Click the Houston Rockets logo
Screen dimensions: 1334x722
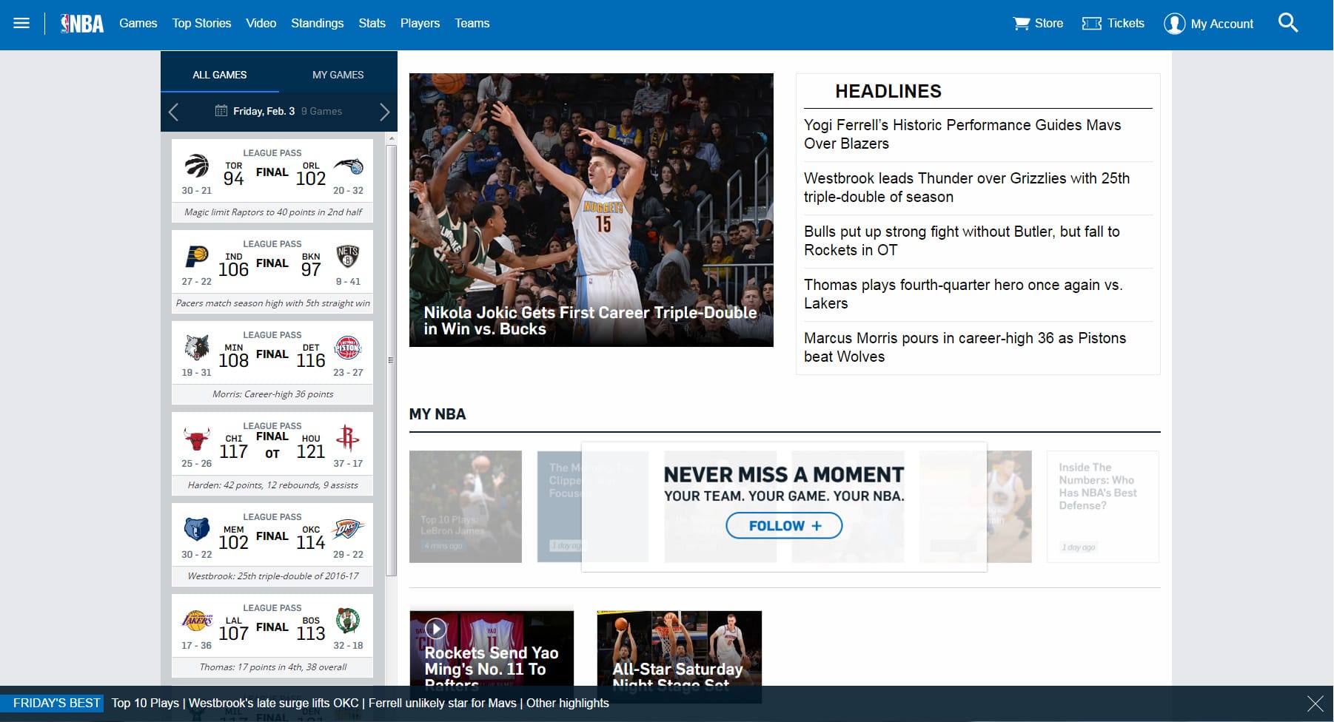tap(348, 439)
